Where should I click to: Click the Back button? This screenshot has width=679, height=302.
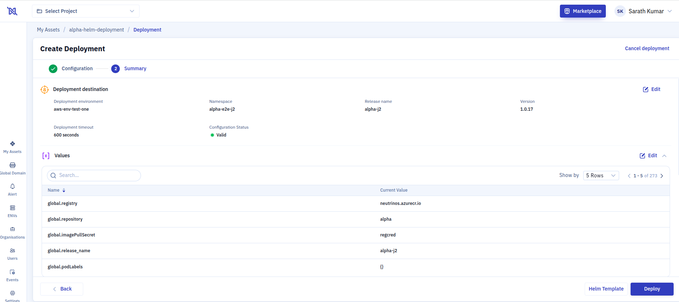tap(62, 289)
